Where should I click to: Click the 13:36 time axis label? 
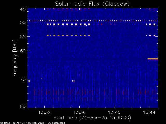(79, 112)
